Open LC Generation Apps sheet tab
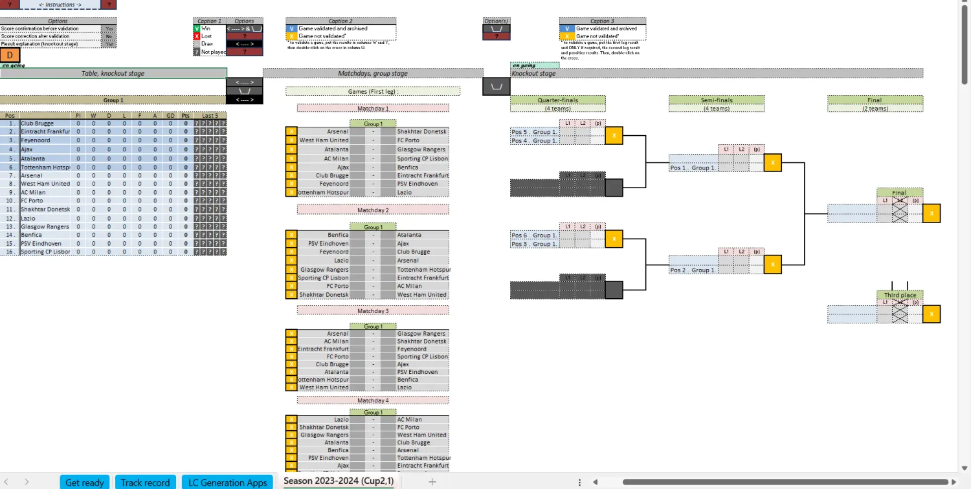This screenshot has height=489, width=971. [x=227, y=483]
